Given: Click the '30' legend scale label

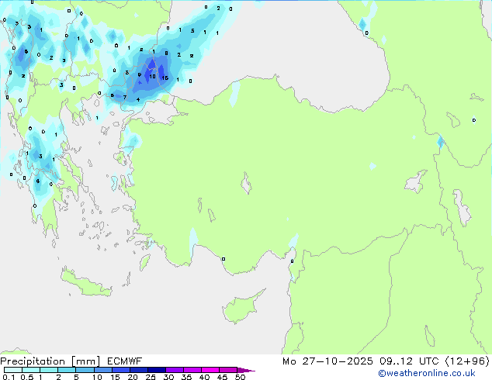Looking at the screenshot, I should tap(168, 377).
